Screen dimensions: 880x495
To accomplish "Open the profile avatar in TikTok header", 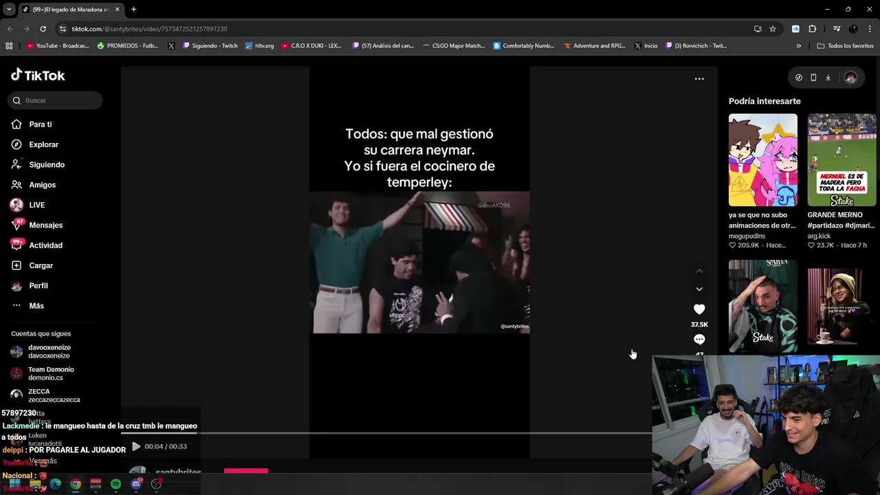I will [850, 78].
